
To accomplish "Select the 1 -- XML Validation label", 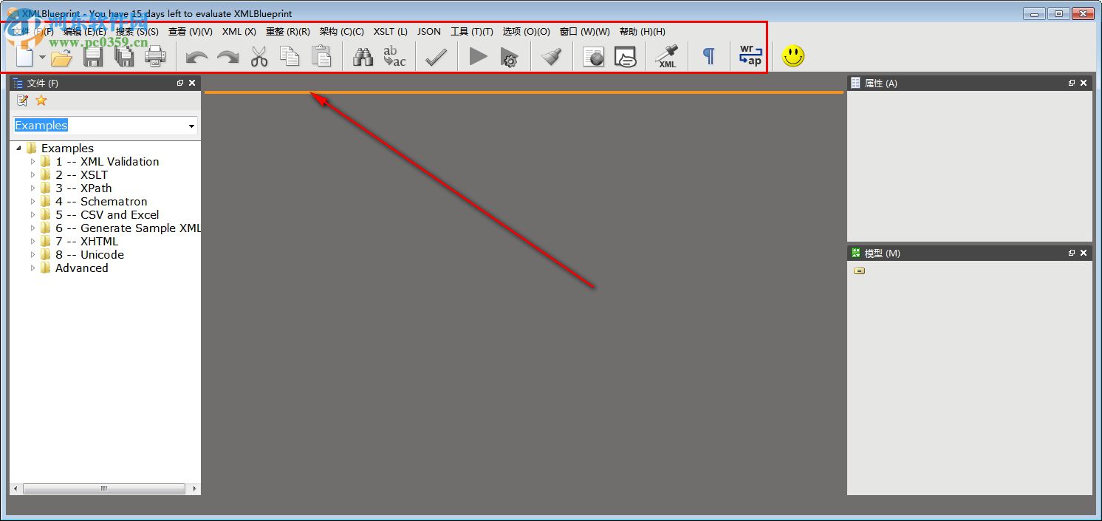I will click(x=107, y=162).
